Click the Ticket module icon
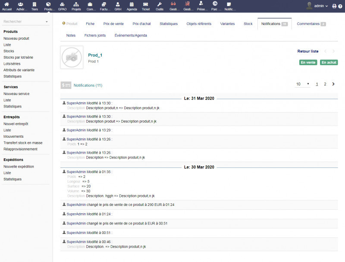The width and height of the screenshot is (345, 262). pos(146,6)
